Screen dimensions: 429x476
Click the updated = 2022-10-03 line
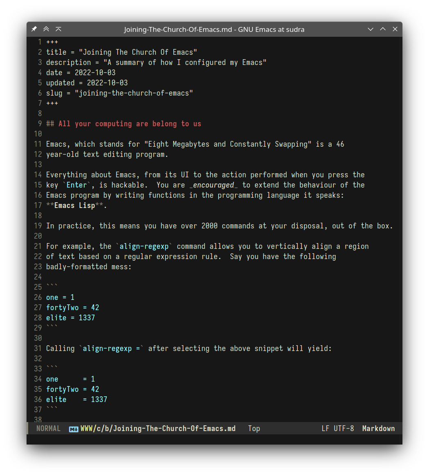(87, 83)
